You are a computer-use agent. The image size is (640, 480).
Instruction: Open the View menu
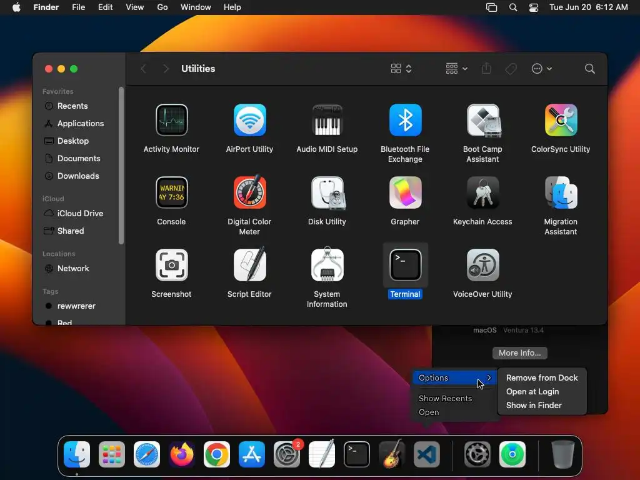click(134, 7)
